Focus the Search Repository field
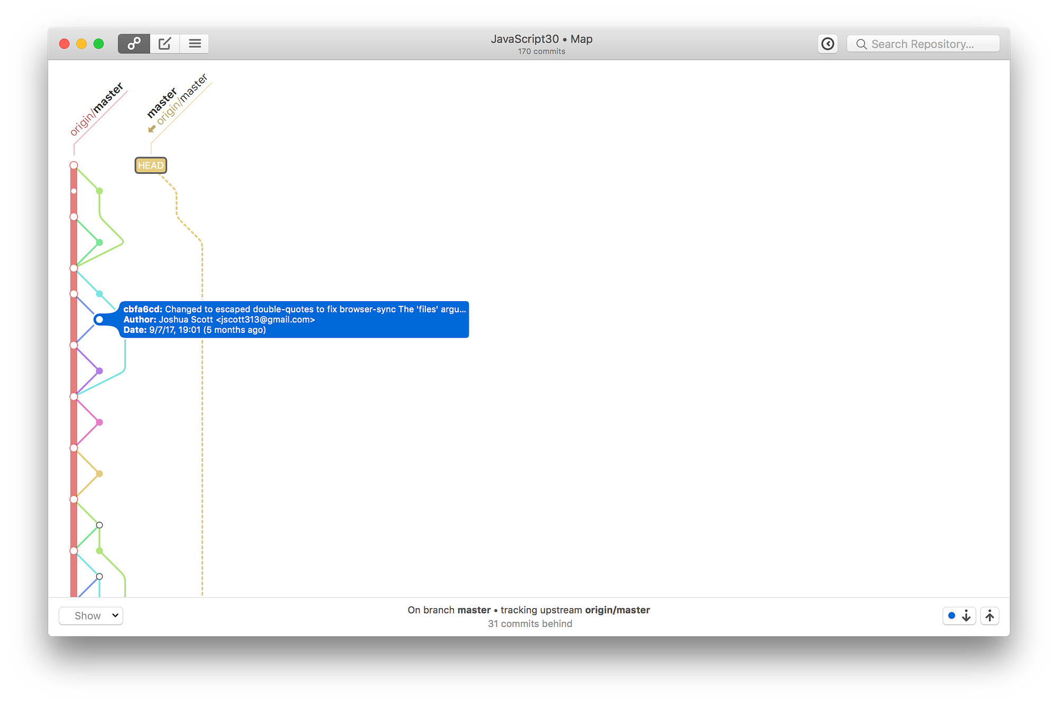 coord(923,44)
